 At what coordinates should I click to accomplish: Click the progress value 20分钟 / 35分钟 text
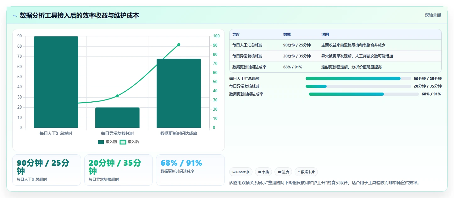coord(428,86)
